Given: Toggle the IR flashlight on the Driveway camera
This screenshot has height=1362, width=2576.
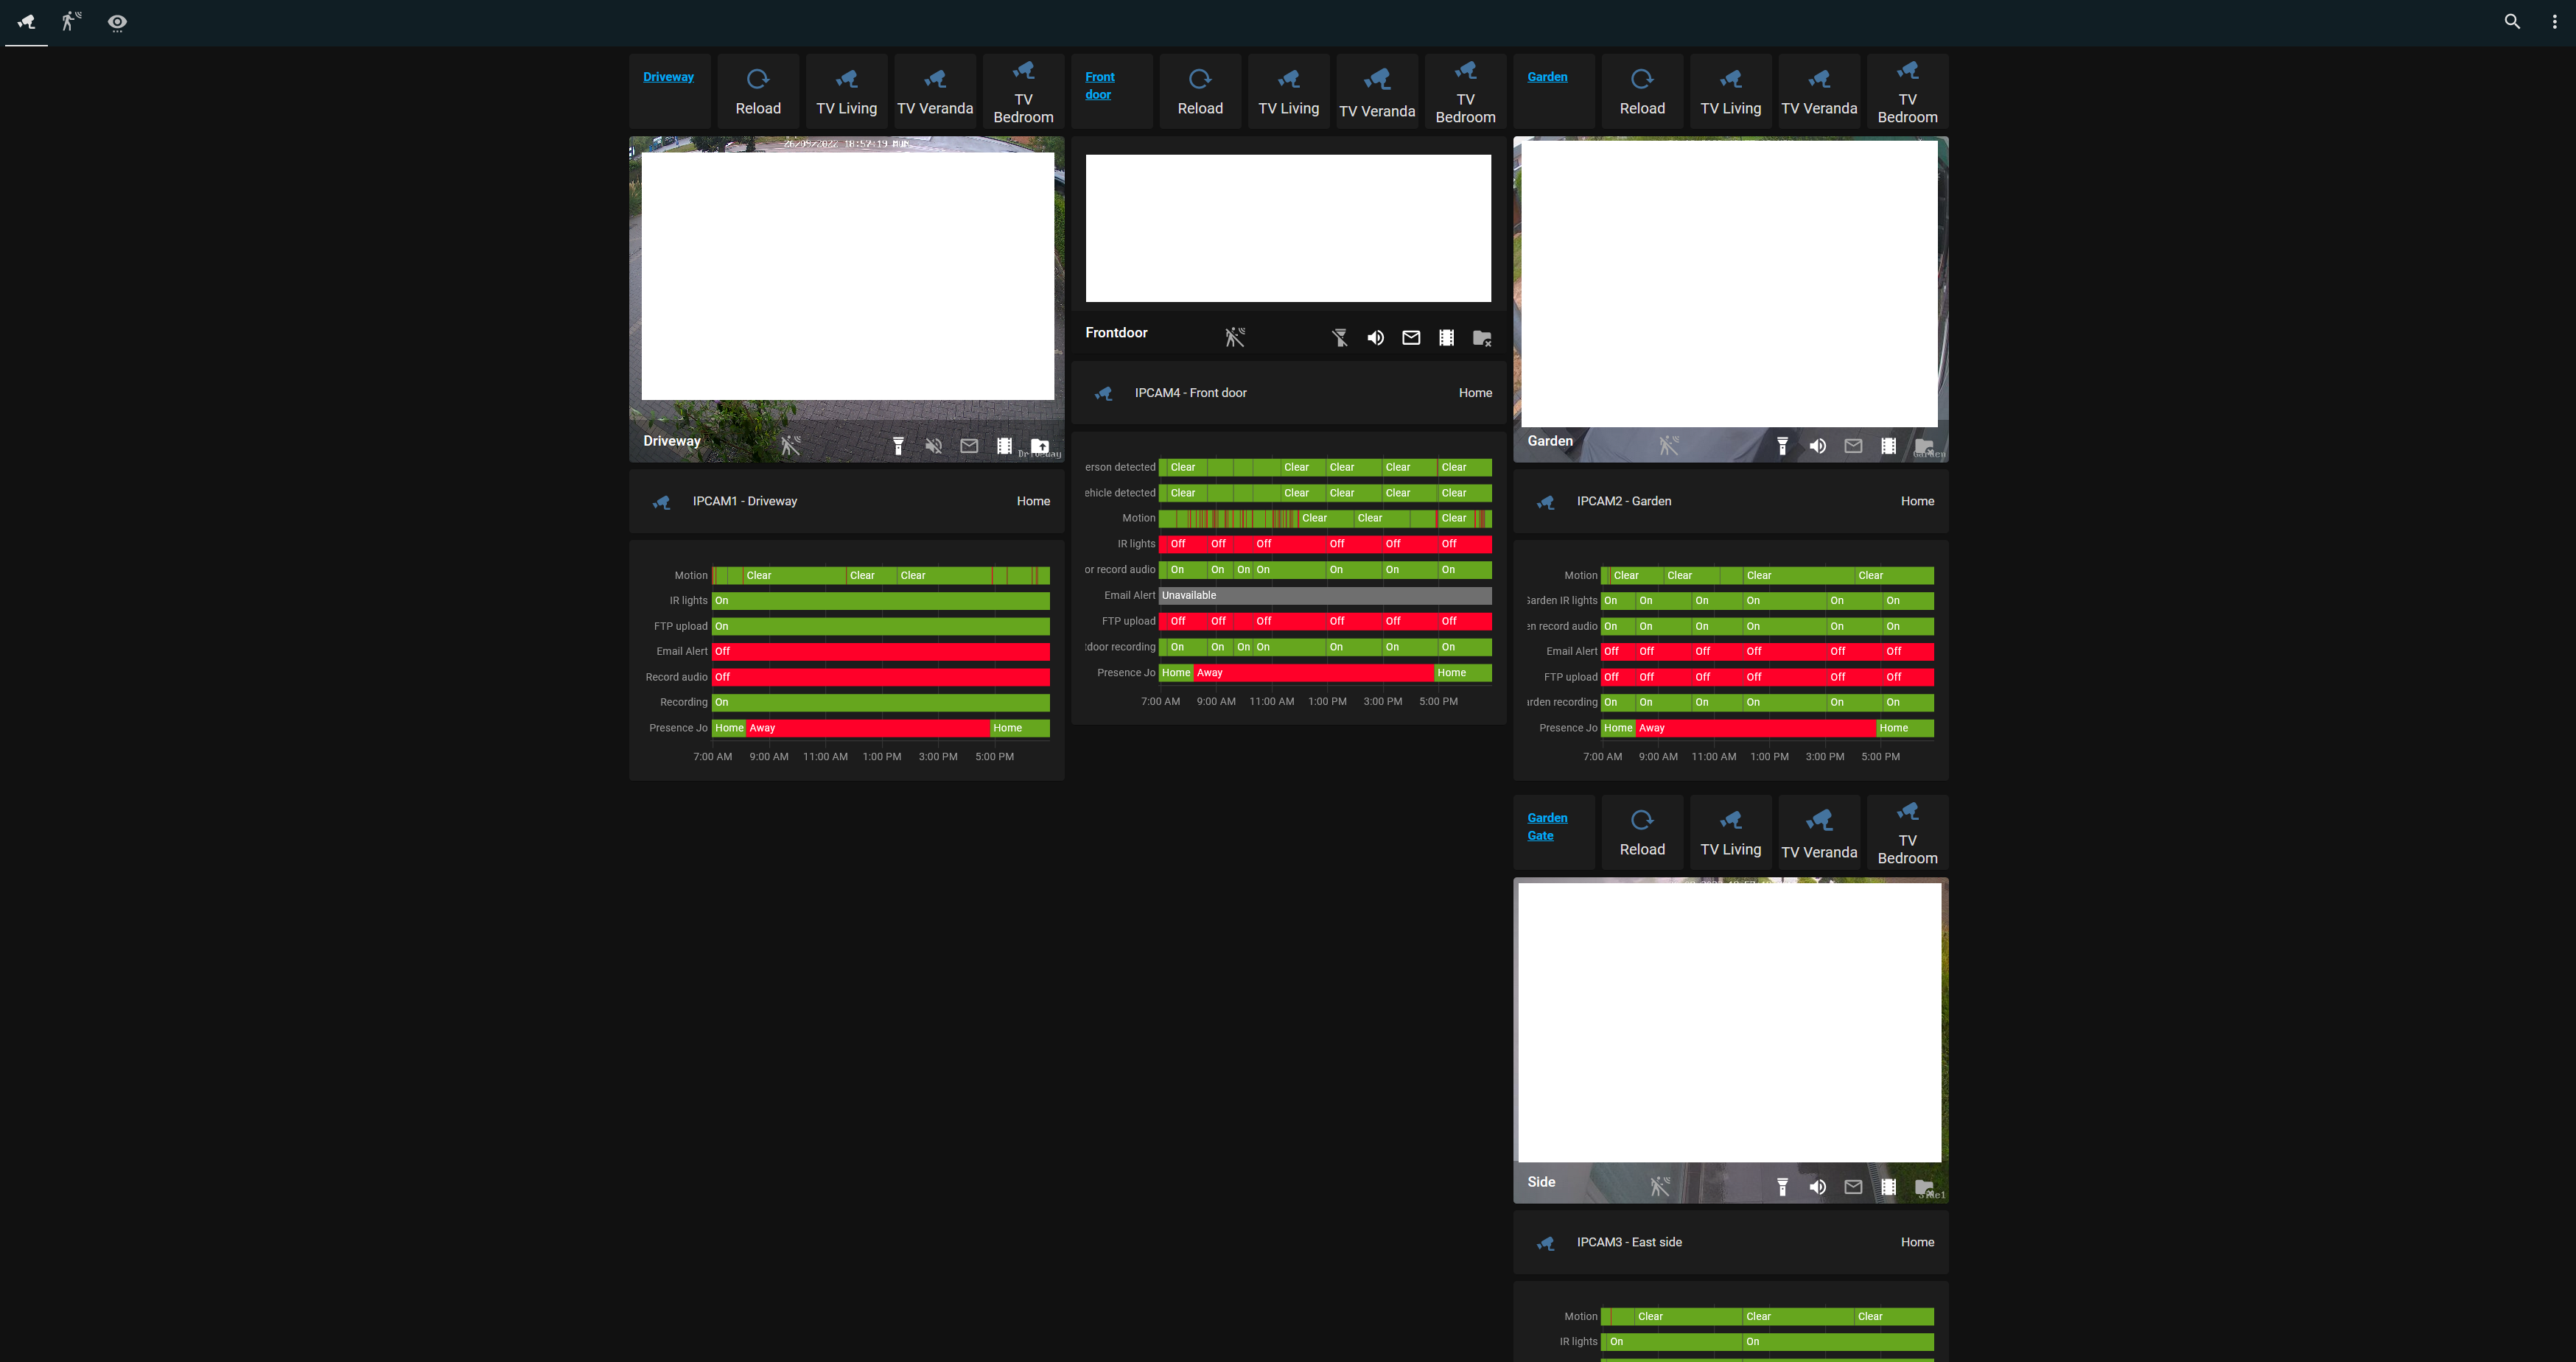Looking at the screenshot, I should pos(899,446).
